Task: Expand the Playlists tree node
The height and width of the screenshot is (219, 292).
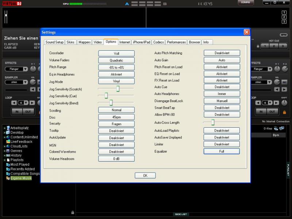Action: [4, 160]
